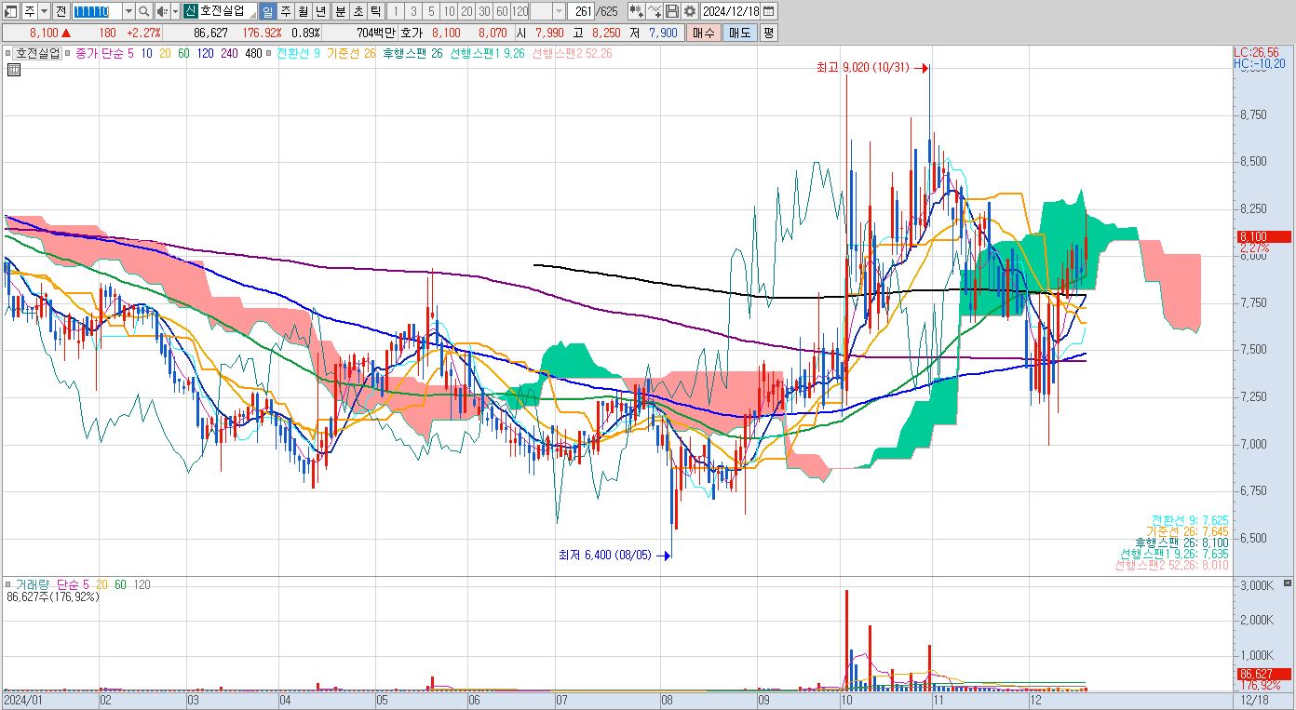Select the 일 (daily) period toggle
The width and height of the screenshot is (1296, 710).
(267, 11)
